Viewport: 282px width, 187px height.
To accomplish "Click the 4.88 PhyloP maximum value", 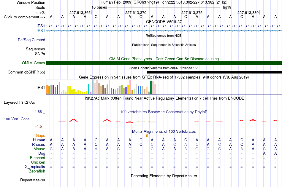I will click(38, 112).
